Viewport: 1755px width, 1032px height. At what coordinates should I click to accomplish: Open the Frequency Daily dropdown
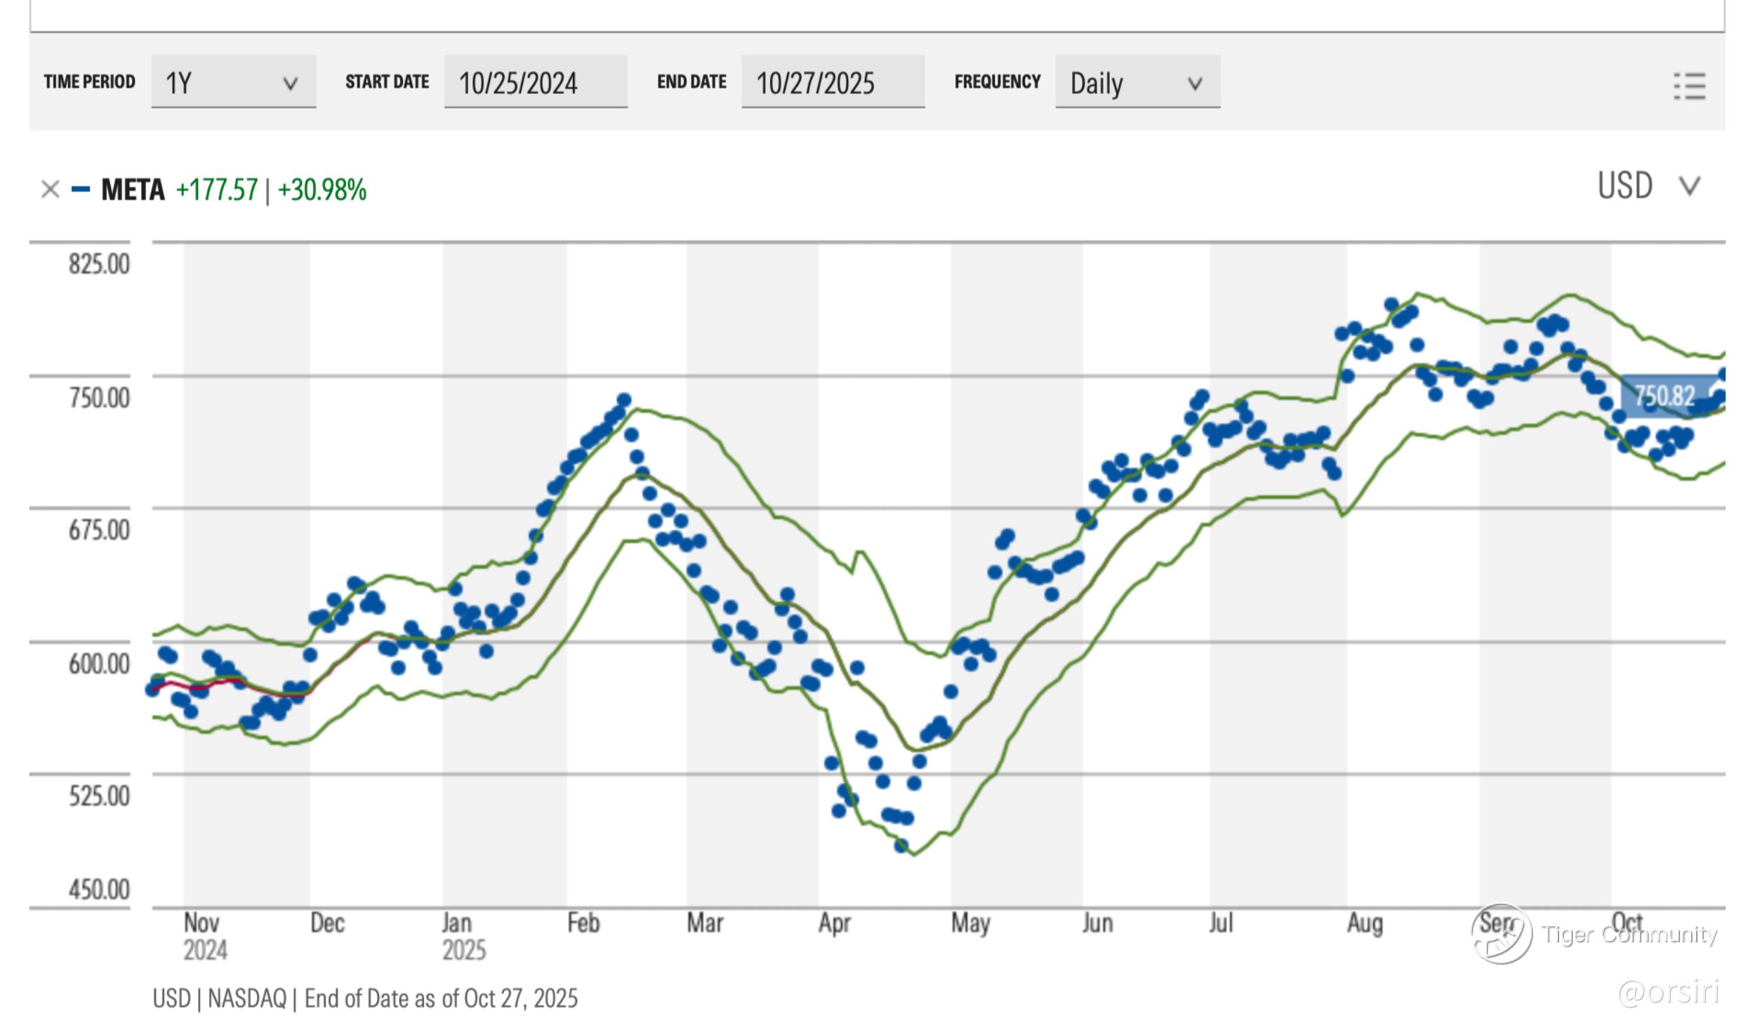pyautogui.click(x=1137, y=83)
